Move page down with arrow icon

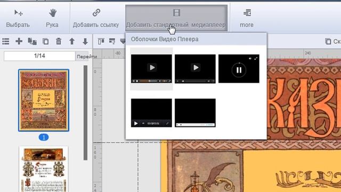(x=85, y=41)
